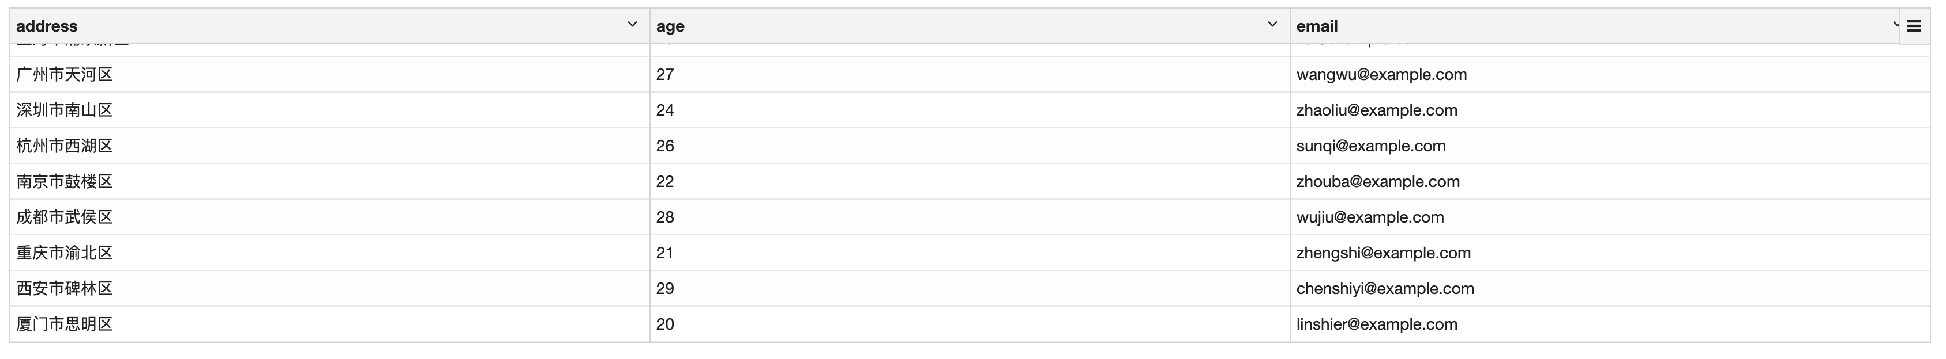Select the 西安市碑林区 address cell
Screen dimensions: 1946x359
pyautogui.click(x=65, y=288)
